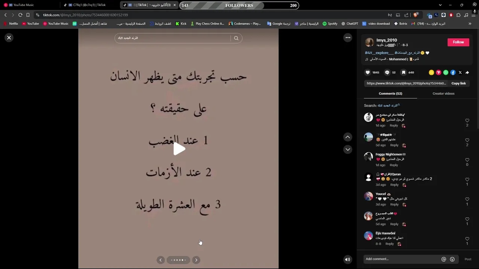Viewport: 479px width, 269px height.
Task: Send to friends with the red paper-plane icon
Action: [439, 72]
